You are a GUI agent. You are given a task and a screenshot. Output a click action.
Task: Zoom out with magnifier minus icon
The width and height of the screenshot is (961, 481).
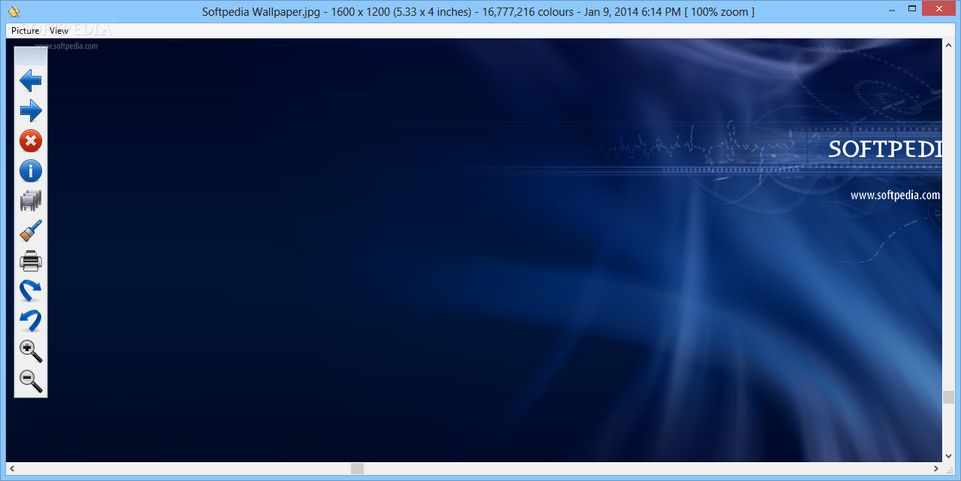coord(30,381)
